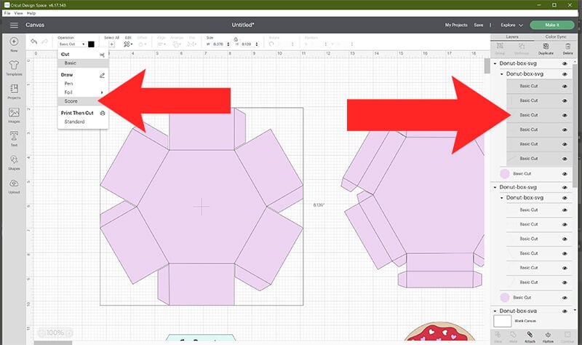Viewport: 582px width, 345px height.
Task: Hide second pink-swatch Basic Cut layer
Action: pyautogui.click(x=565, y=298)
